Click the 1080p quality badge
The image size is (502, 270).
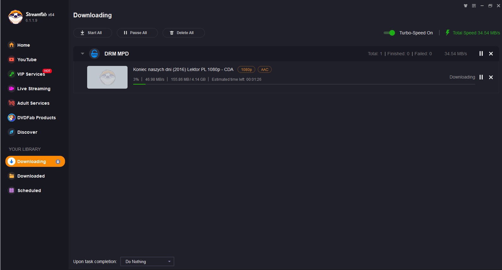(x=247, y=70)
